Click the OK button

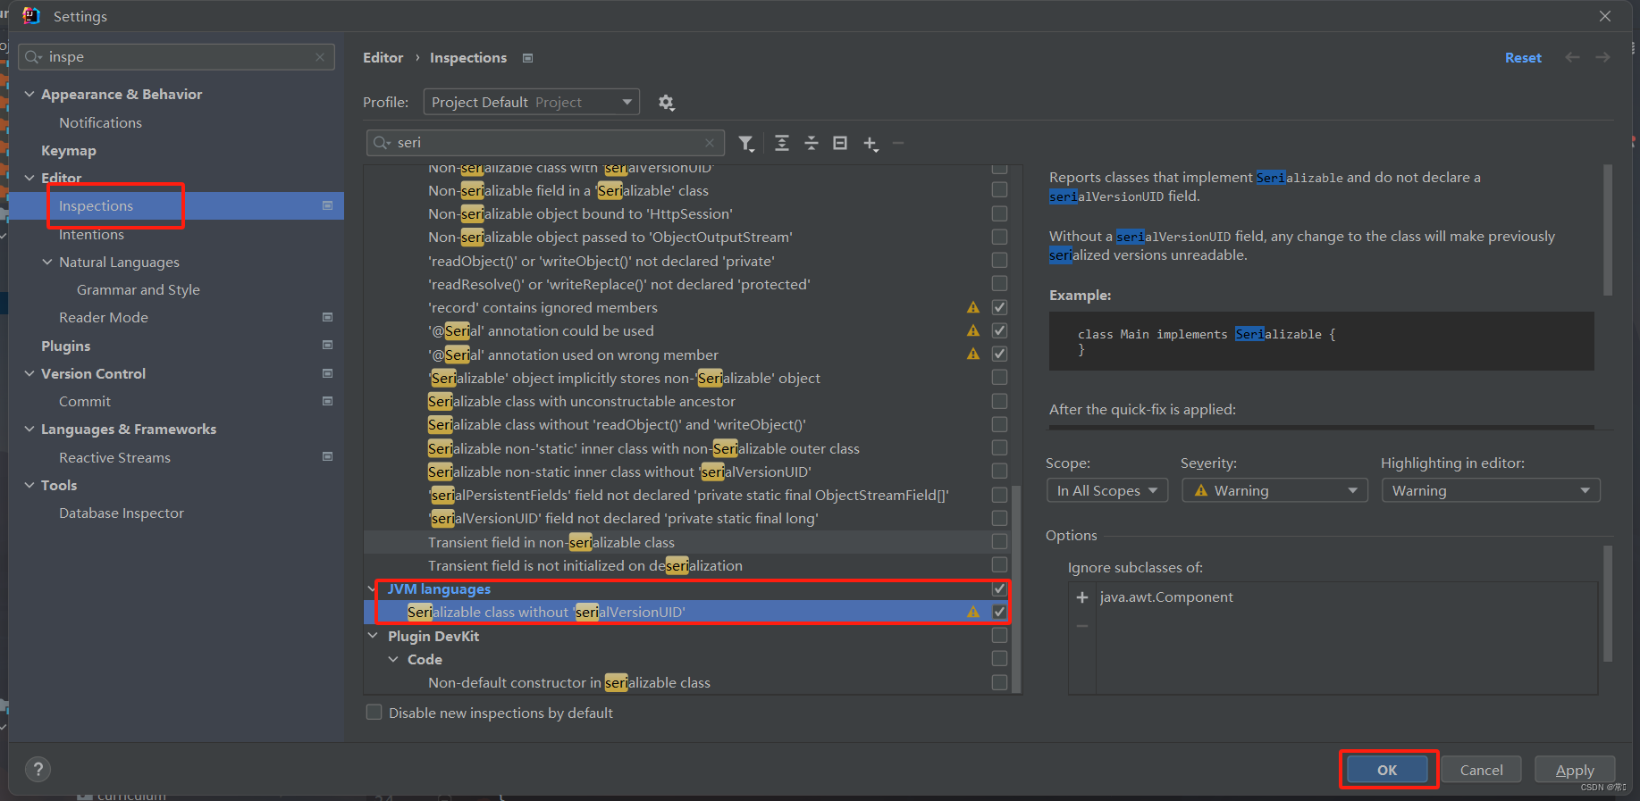pyautogui.click(x=1387, y=770)
